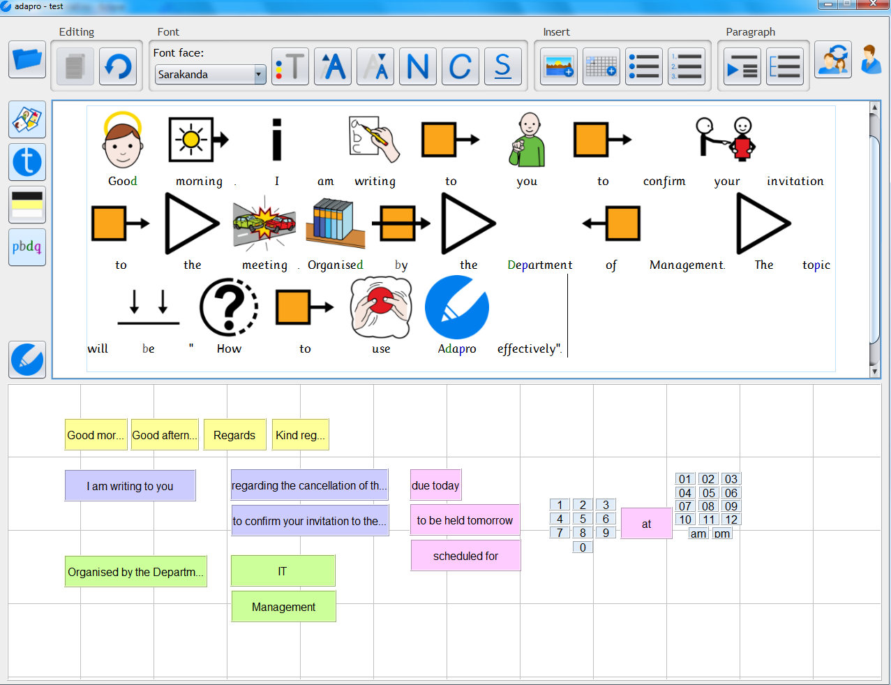Open file with the folder icon
Image resolution: width=891 pixels, height=685 pixels.
click(27, 59)
